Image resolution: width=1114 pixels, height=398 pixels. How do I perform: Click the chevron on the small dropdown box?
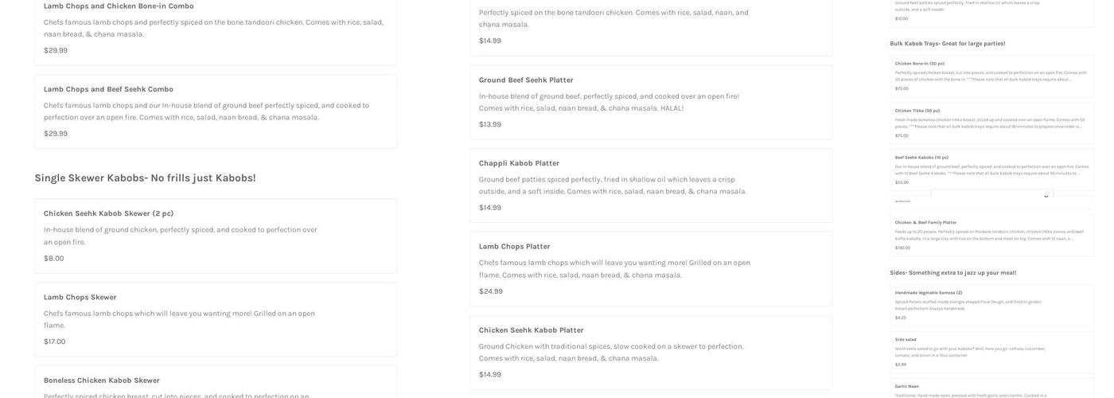coord(1046,196)
